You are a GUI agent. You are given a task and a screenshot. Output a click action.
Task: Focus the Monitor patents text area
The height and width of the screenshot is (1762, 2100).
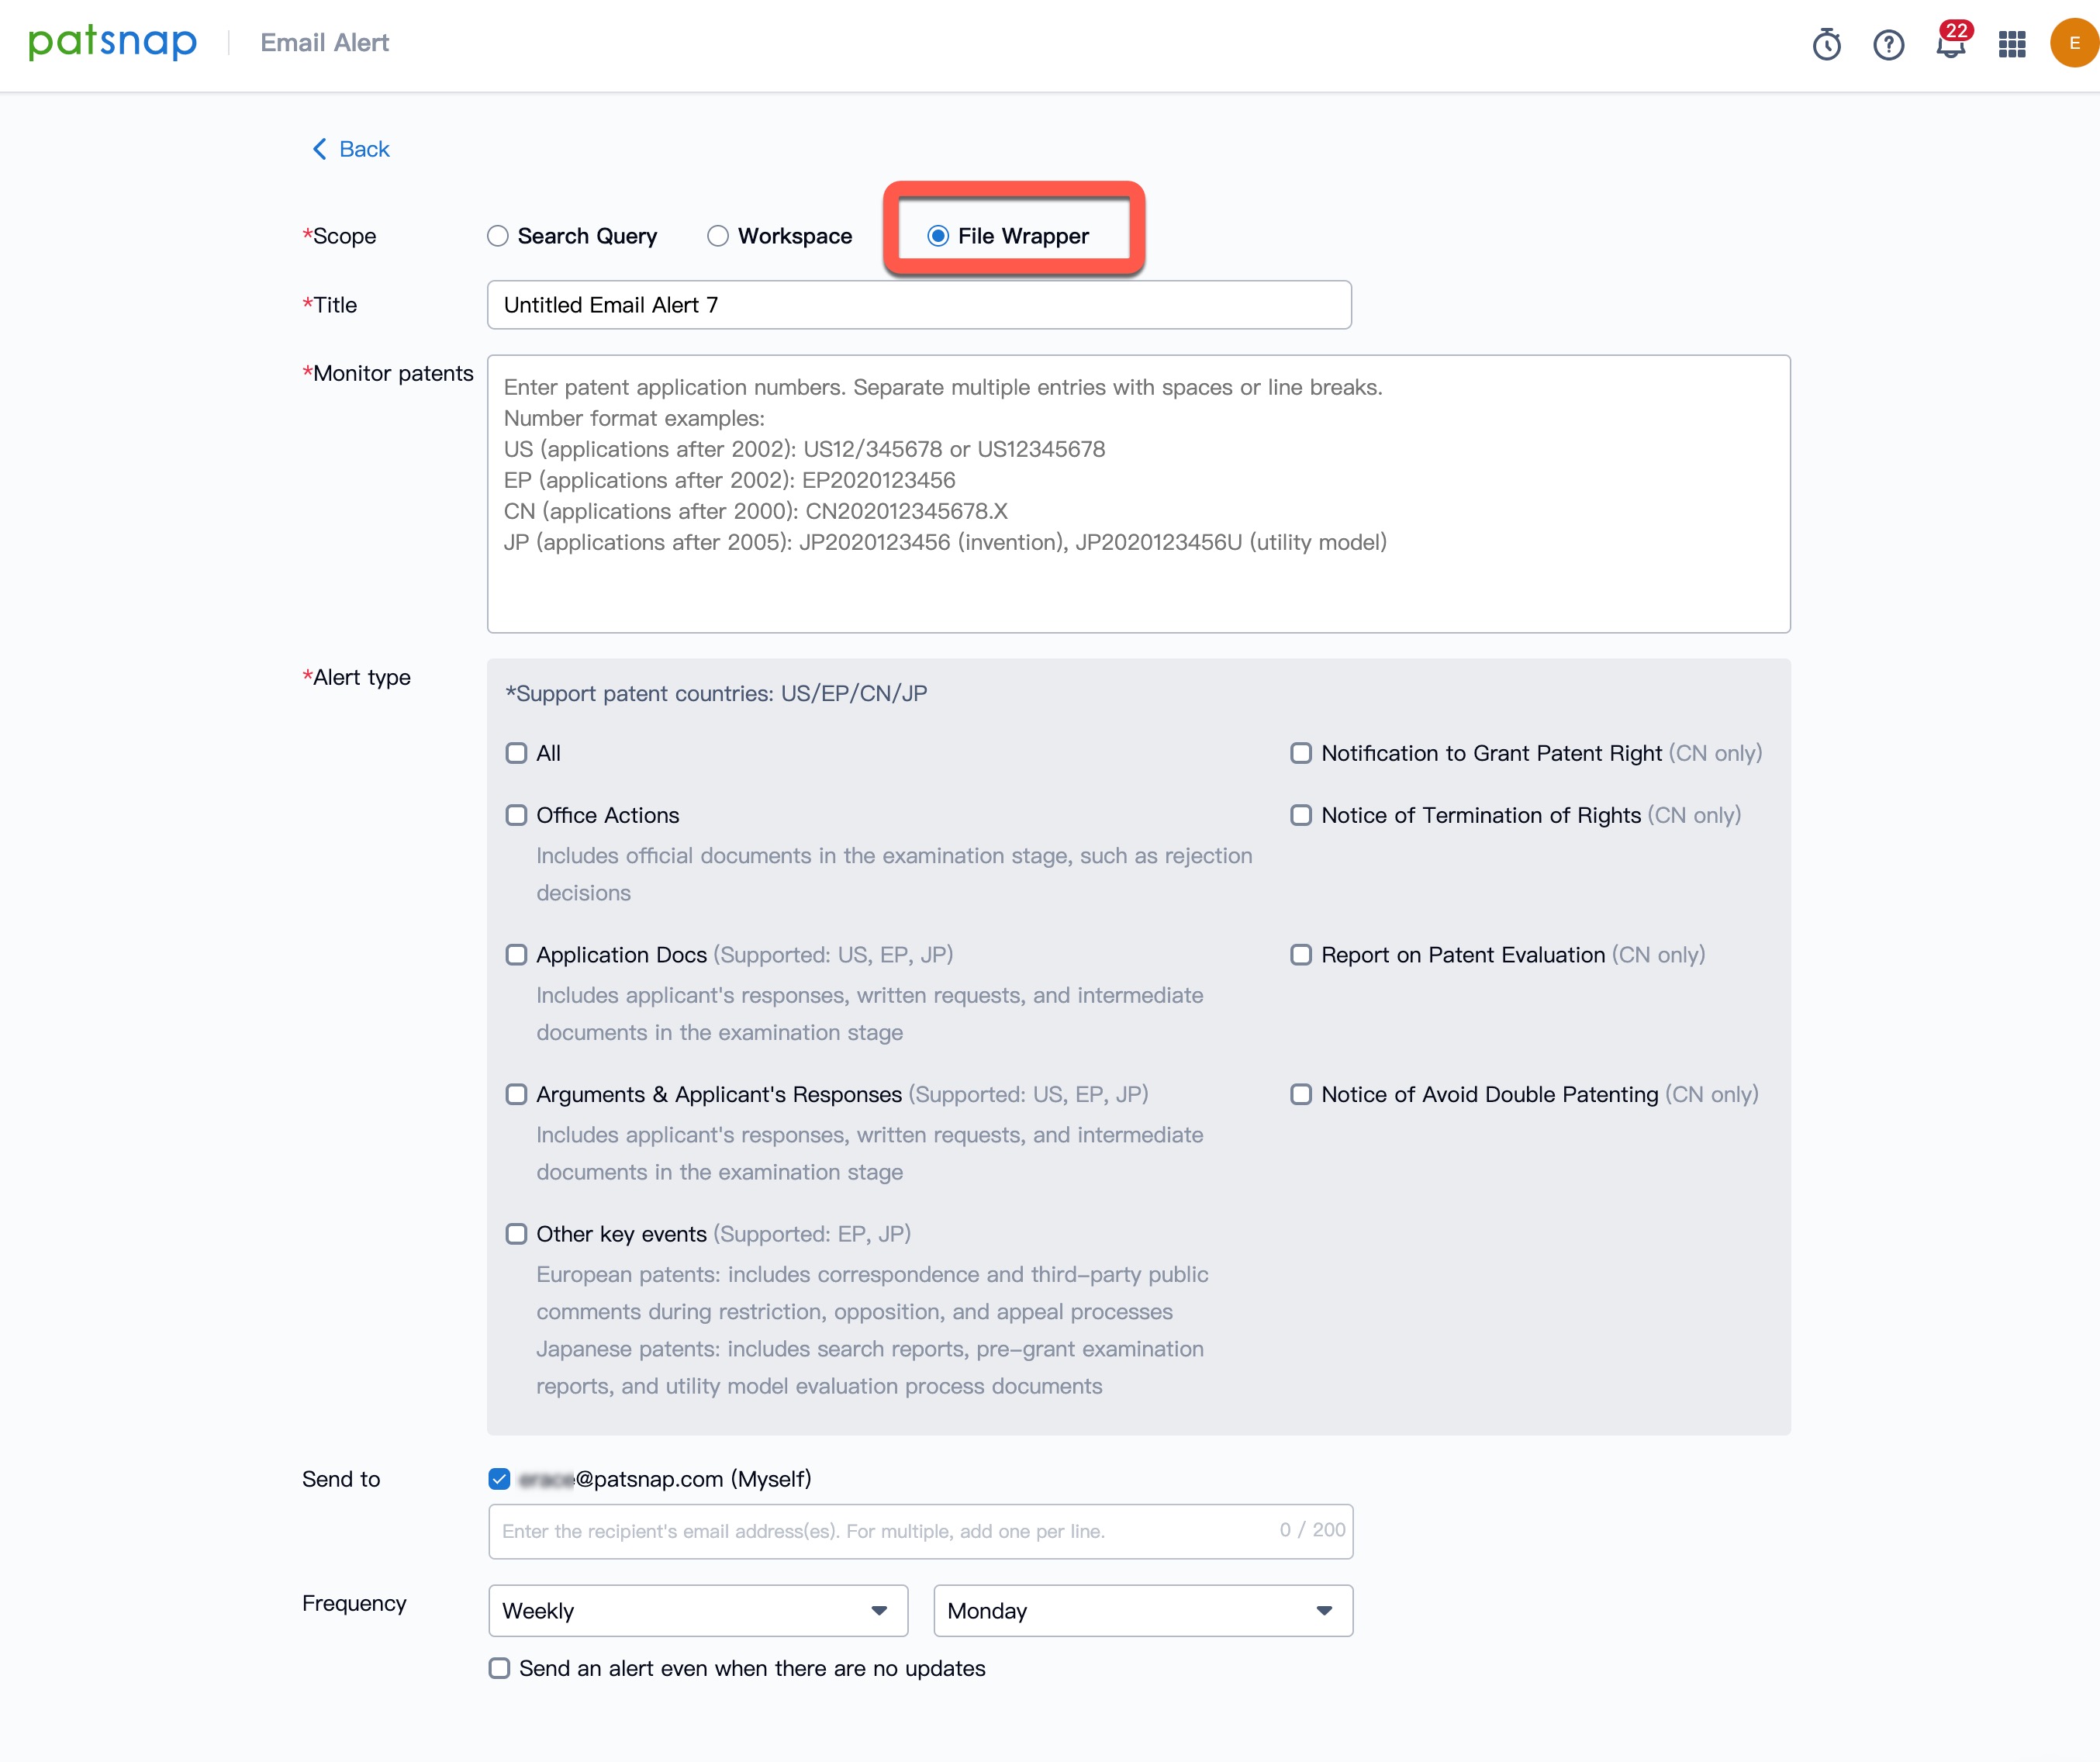[x=1138, y=494]
